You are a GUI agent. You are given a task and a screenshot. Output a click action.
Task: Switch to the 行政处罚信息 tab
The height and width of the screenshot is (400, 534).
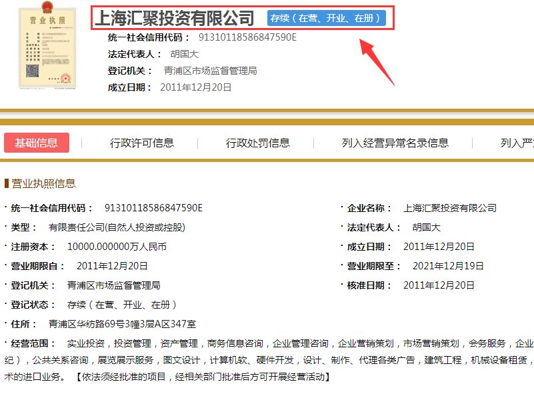click(x=259, y=143)
